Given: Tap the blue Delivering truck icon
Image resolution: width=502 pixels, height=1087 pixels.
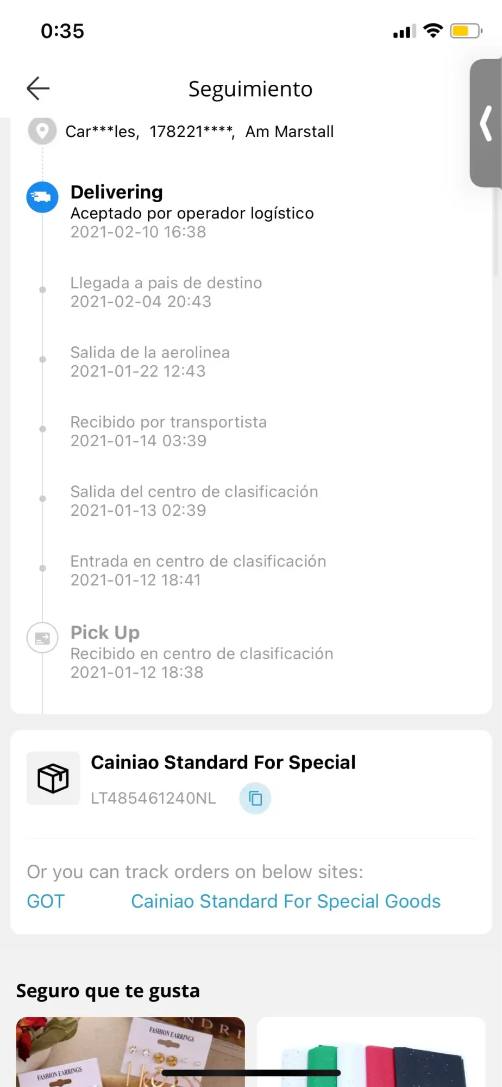Looking at the screenshot, I should 42,197.
